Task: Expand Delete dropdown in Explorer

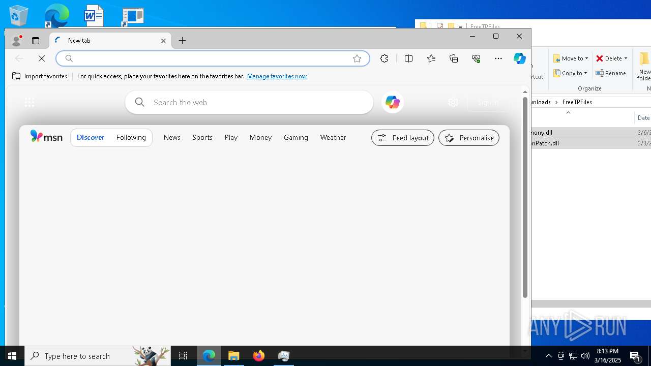Action: (x=626, y=58)
